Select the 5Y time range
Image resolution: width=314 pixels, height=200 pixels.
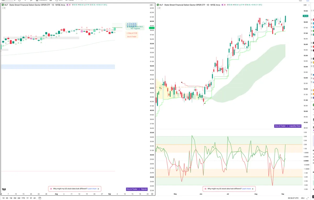point(31,198)
